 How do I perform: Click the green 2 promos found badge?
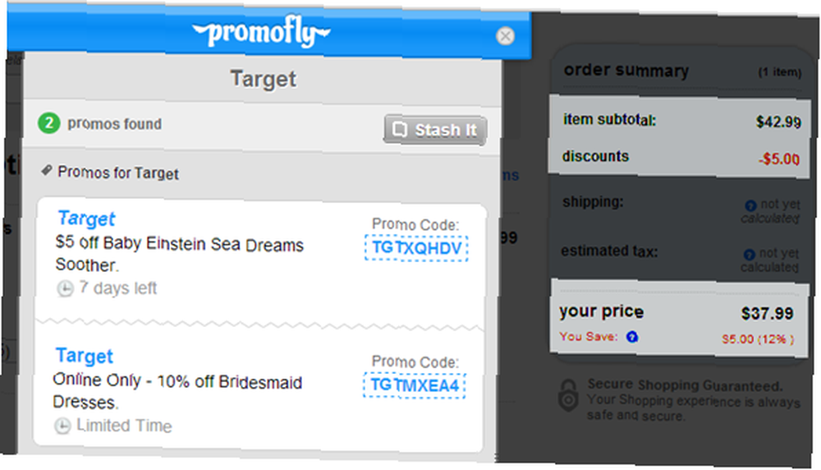pyautogui.click(x=48, y=123)
